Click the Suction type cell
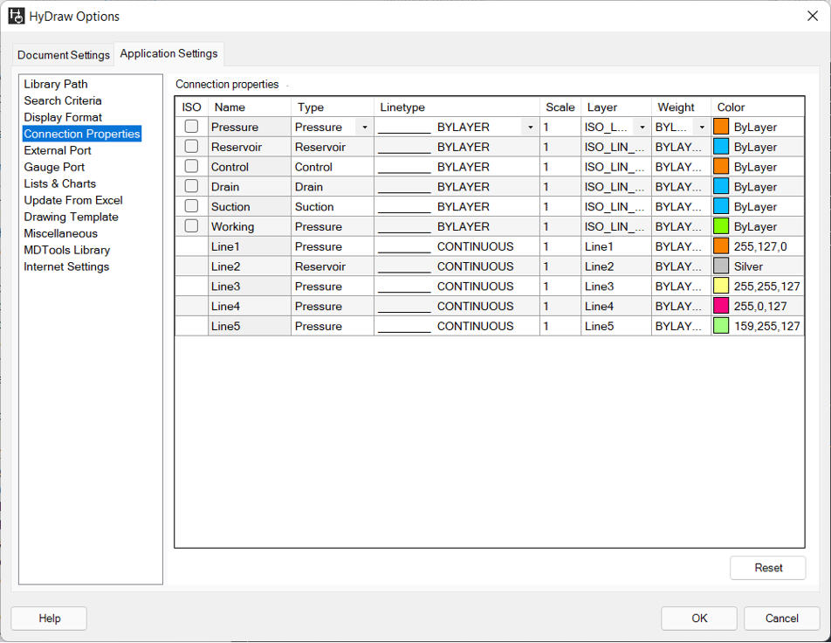This screenshot has width=831, height=643. pyautogui.click(x=333, y=207)
